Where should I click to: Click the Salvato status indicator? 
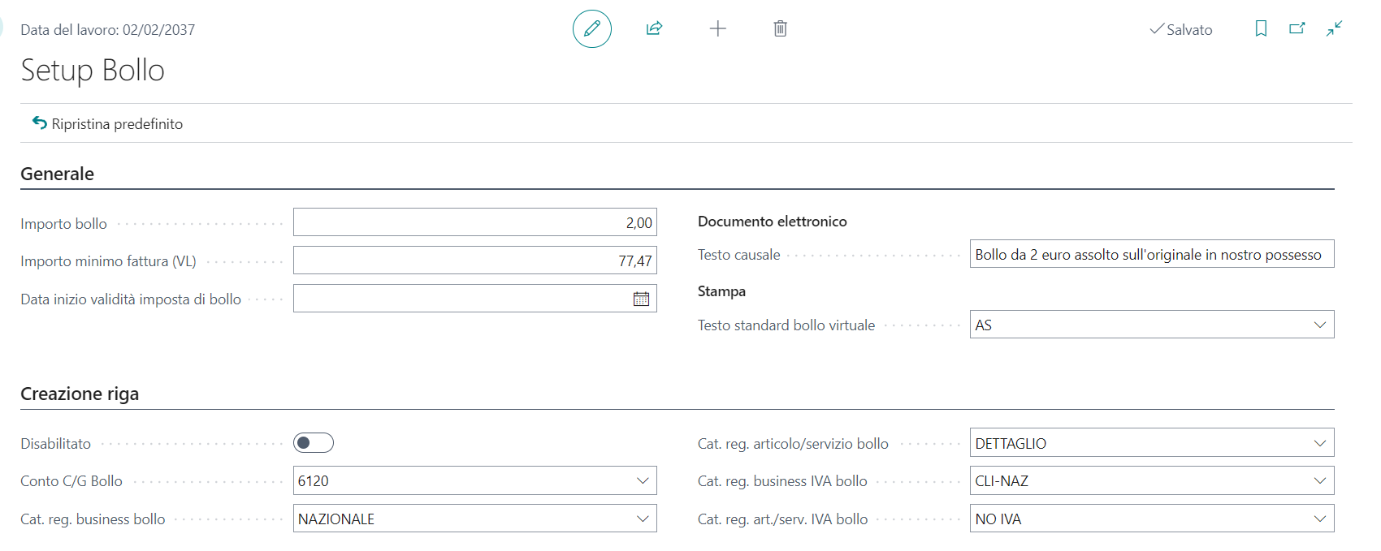click(1180, 29)
